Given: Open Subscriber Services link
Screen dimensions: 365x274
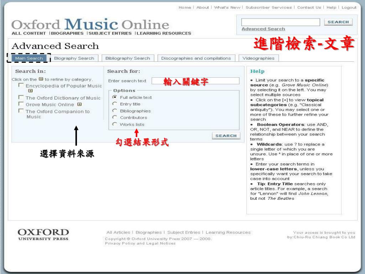Looking at the screenshot, I should coord(269,7).
